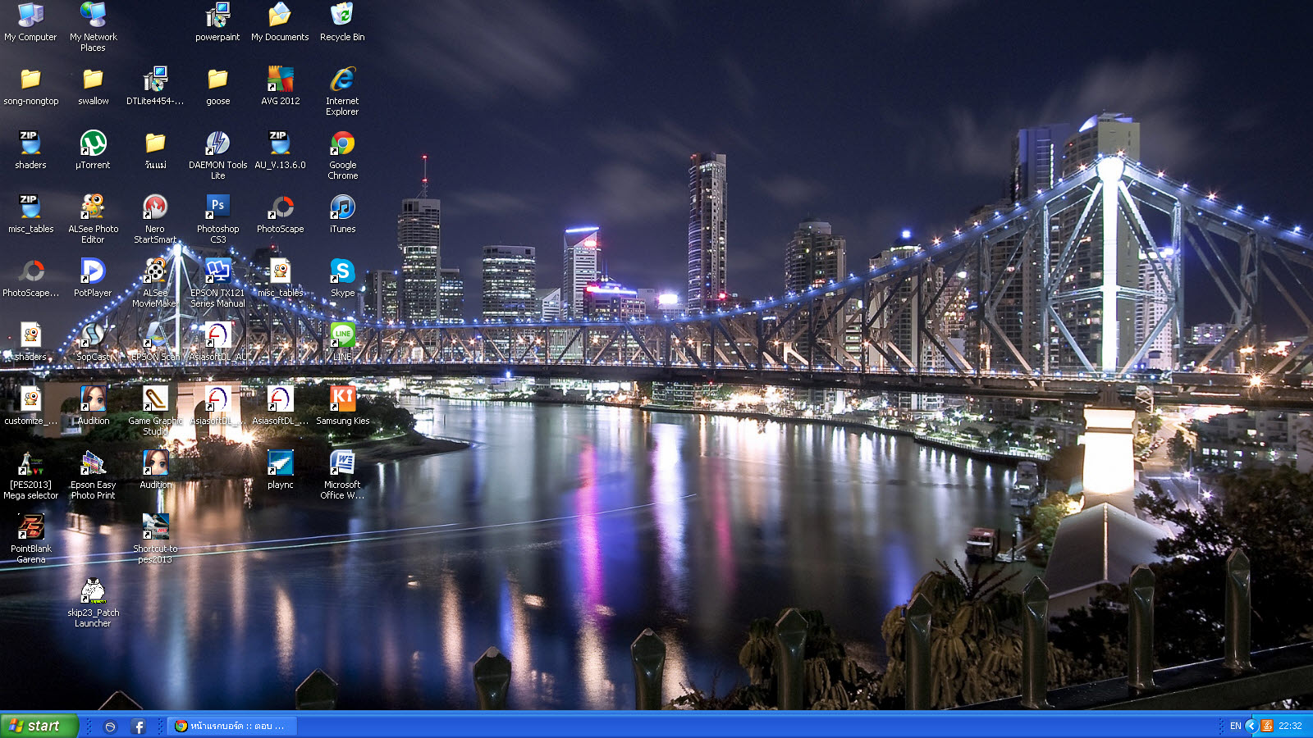
Task: Click the uTorrent desktop icon
Action: pos(93,144)
